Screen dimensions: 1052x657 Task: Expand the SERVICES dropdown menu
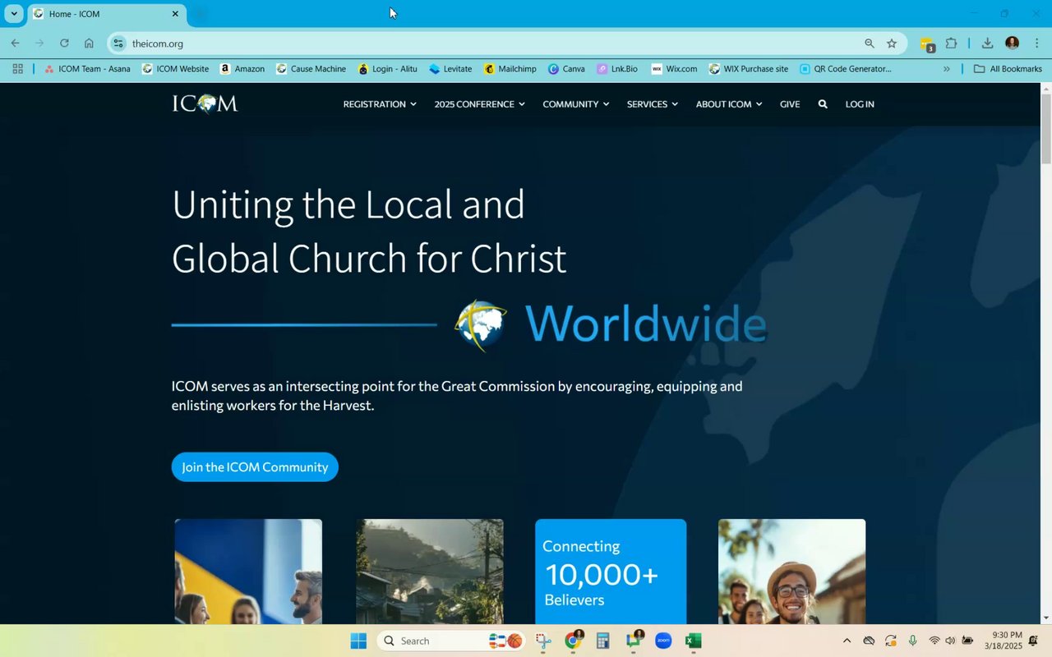coord(653,104)
